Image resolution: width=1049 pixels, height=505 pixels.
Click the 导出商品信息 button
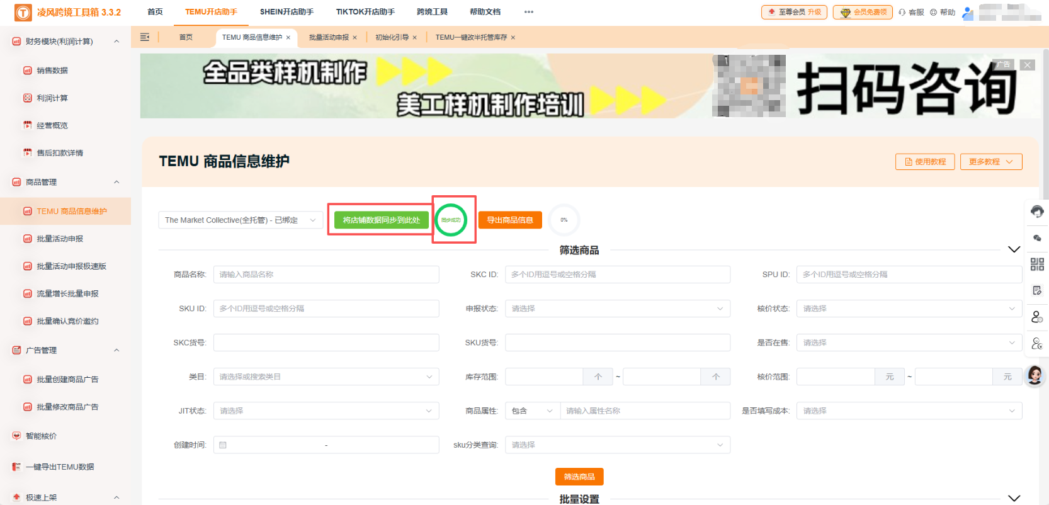click(510, 220)
